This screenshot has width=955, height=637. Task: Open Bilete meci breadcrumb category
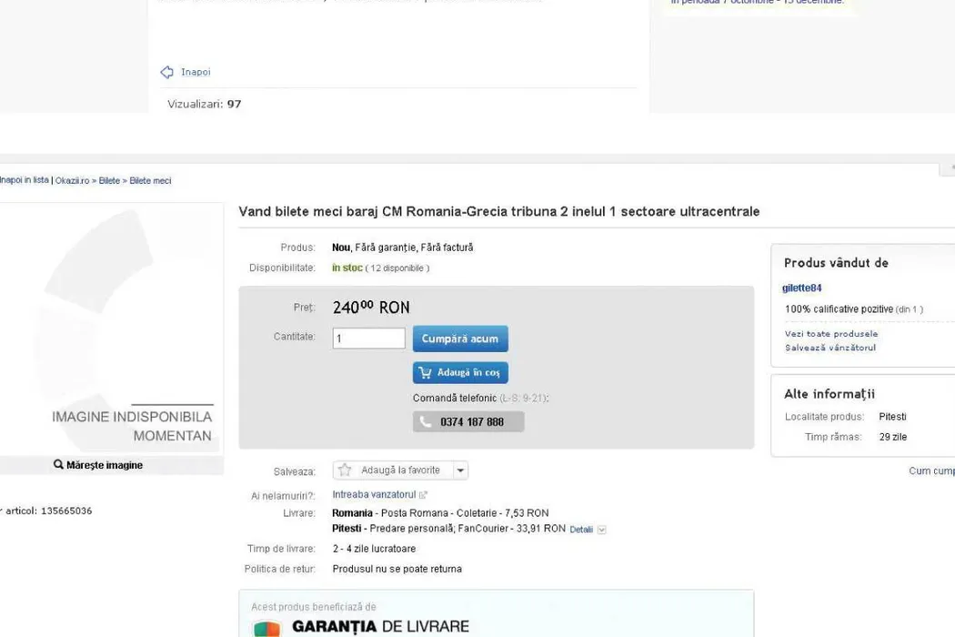point(150,181)
